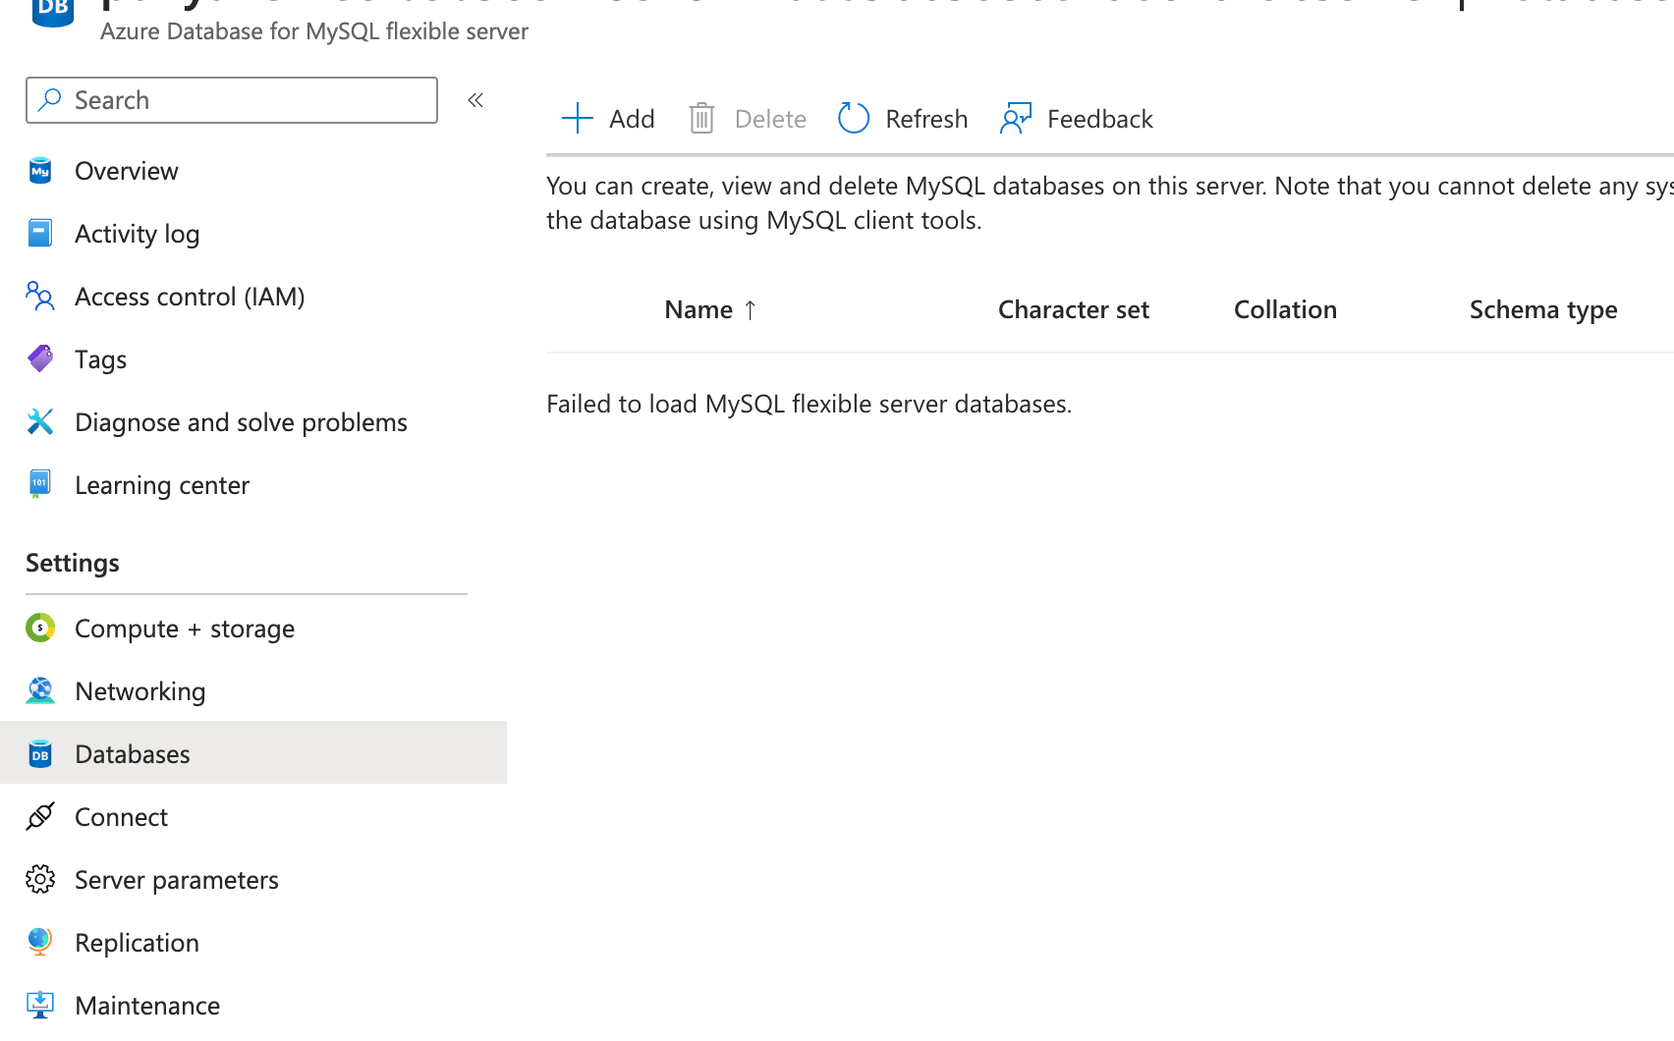This screenshot has height=1041, width=1674.
Task: Click the Name column header
Action: [x=698, y=309]
